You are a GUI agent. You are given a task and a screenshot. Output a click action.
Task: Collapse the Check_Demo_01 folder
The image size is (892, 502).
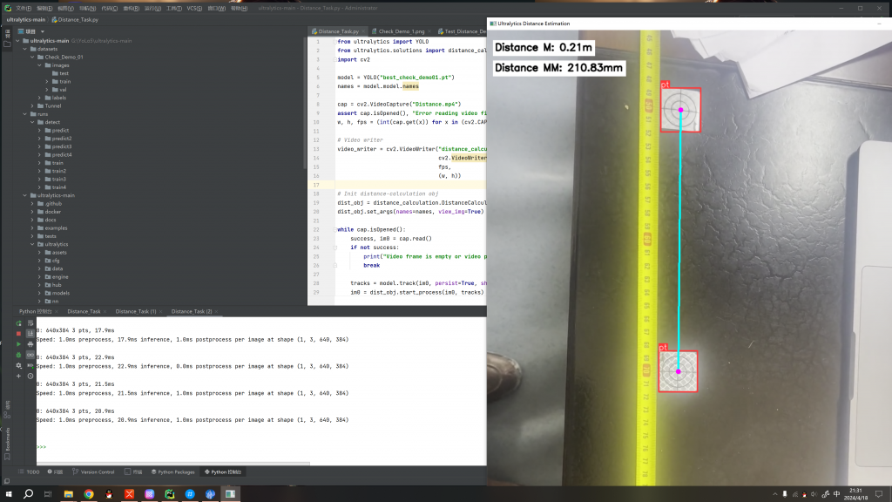[x=33, y=57]
